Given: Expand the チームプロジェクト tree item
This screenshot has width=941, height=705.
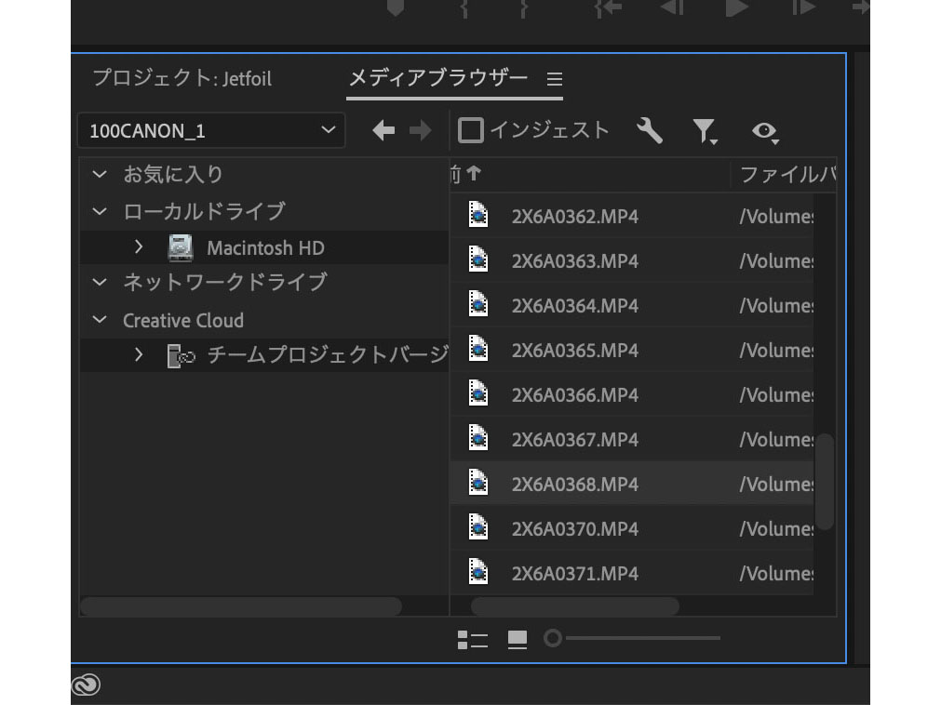Looking at the screenshot, I should click(138, 354).
